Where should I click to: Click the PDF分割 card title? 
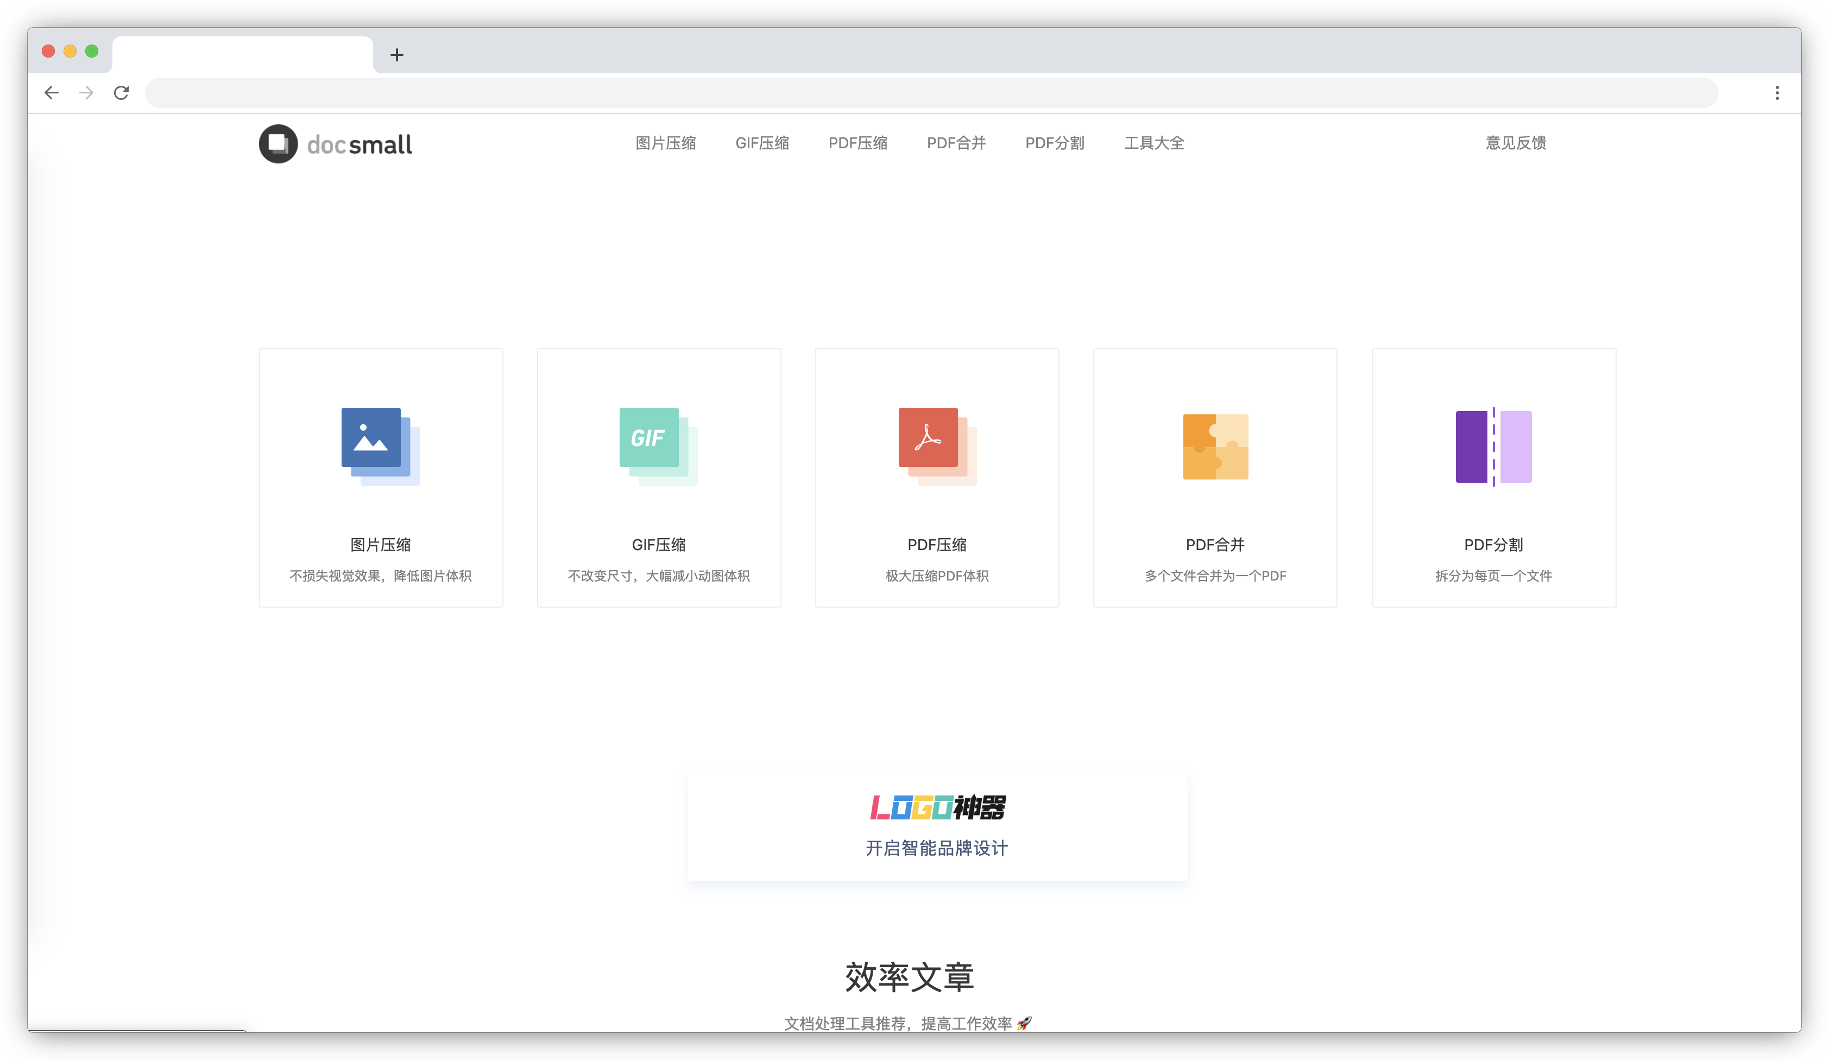(1493, 544)
